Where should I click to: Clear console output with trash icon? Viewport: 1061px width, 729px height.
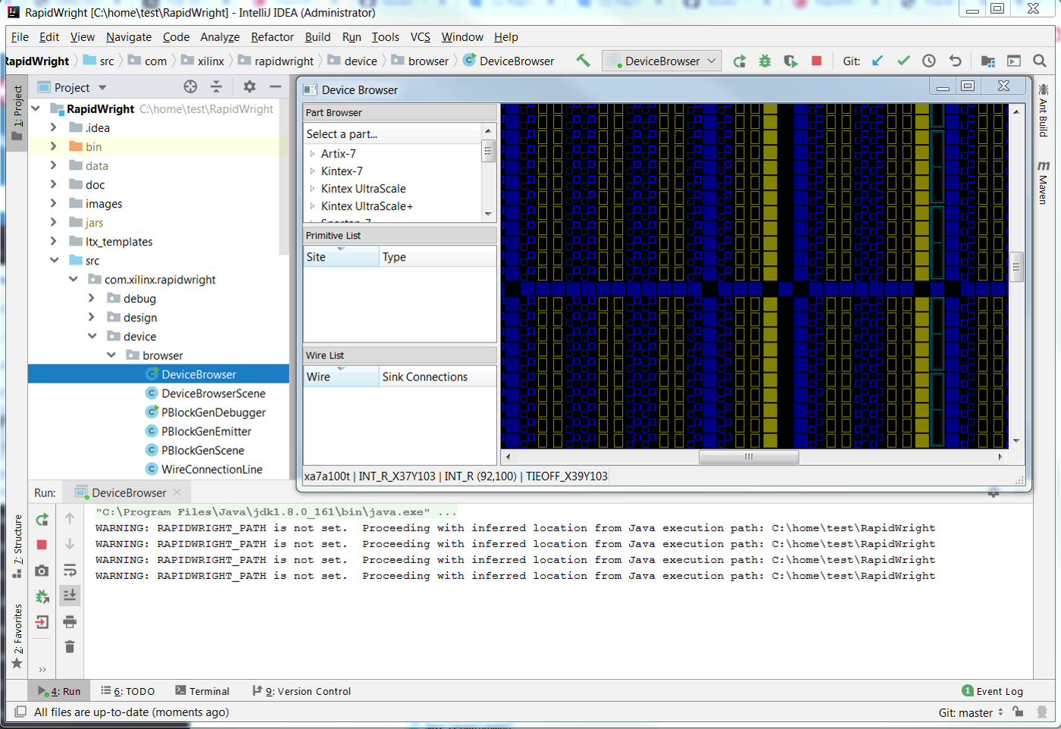point(70,646)
